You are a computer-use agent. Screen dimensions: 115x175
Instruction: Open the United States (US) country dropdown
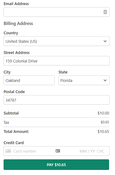(56, 41)
